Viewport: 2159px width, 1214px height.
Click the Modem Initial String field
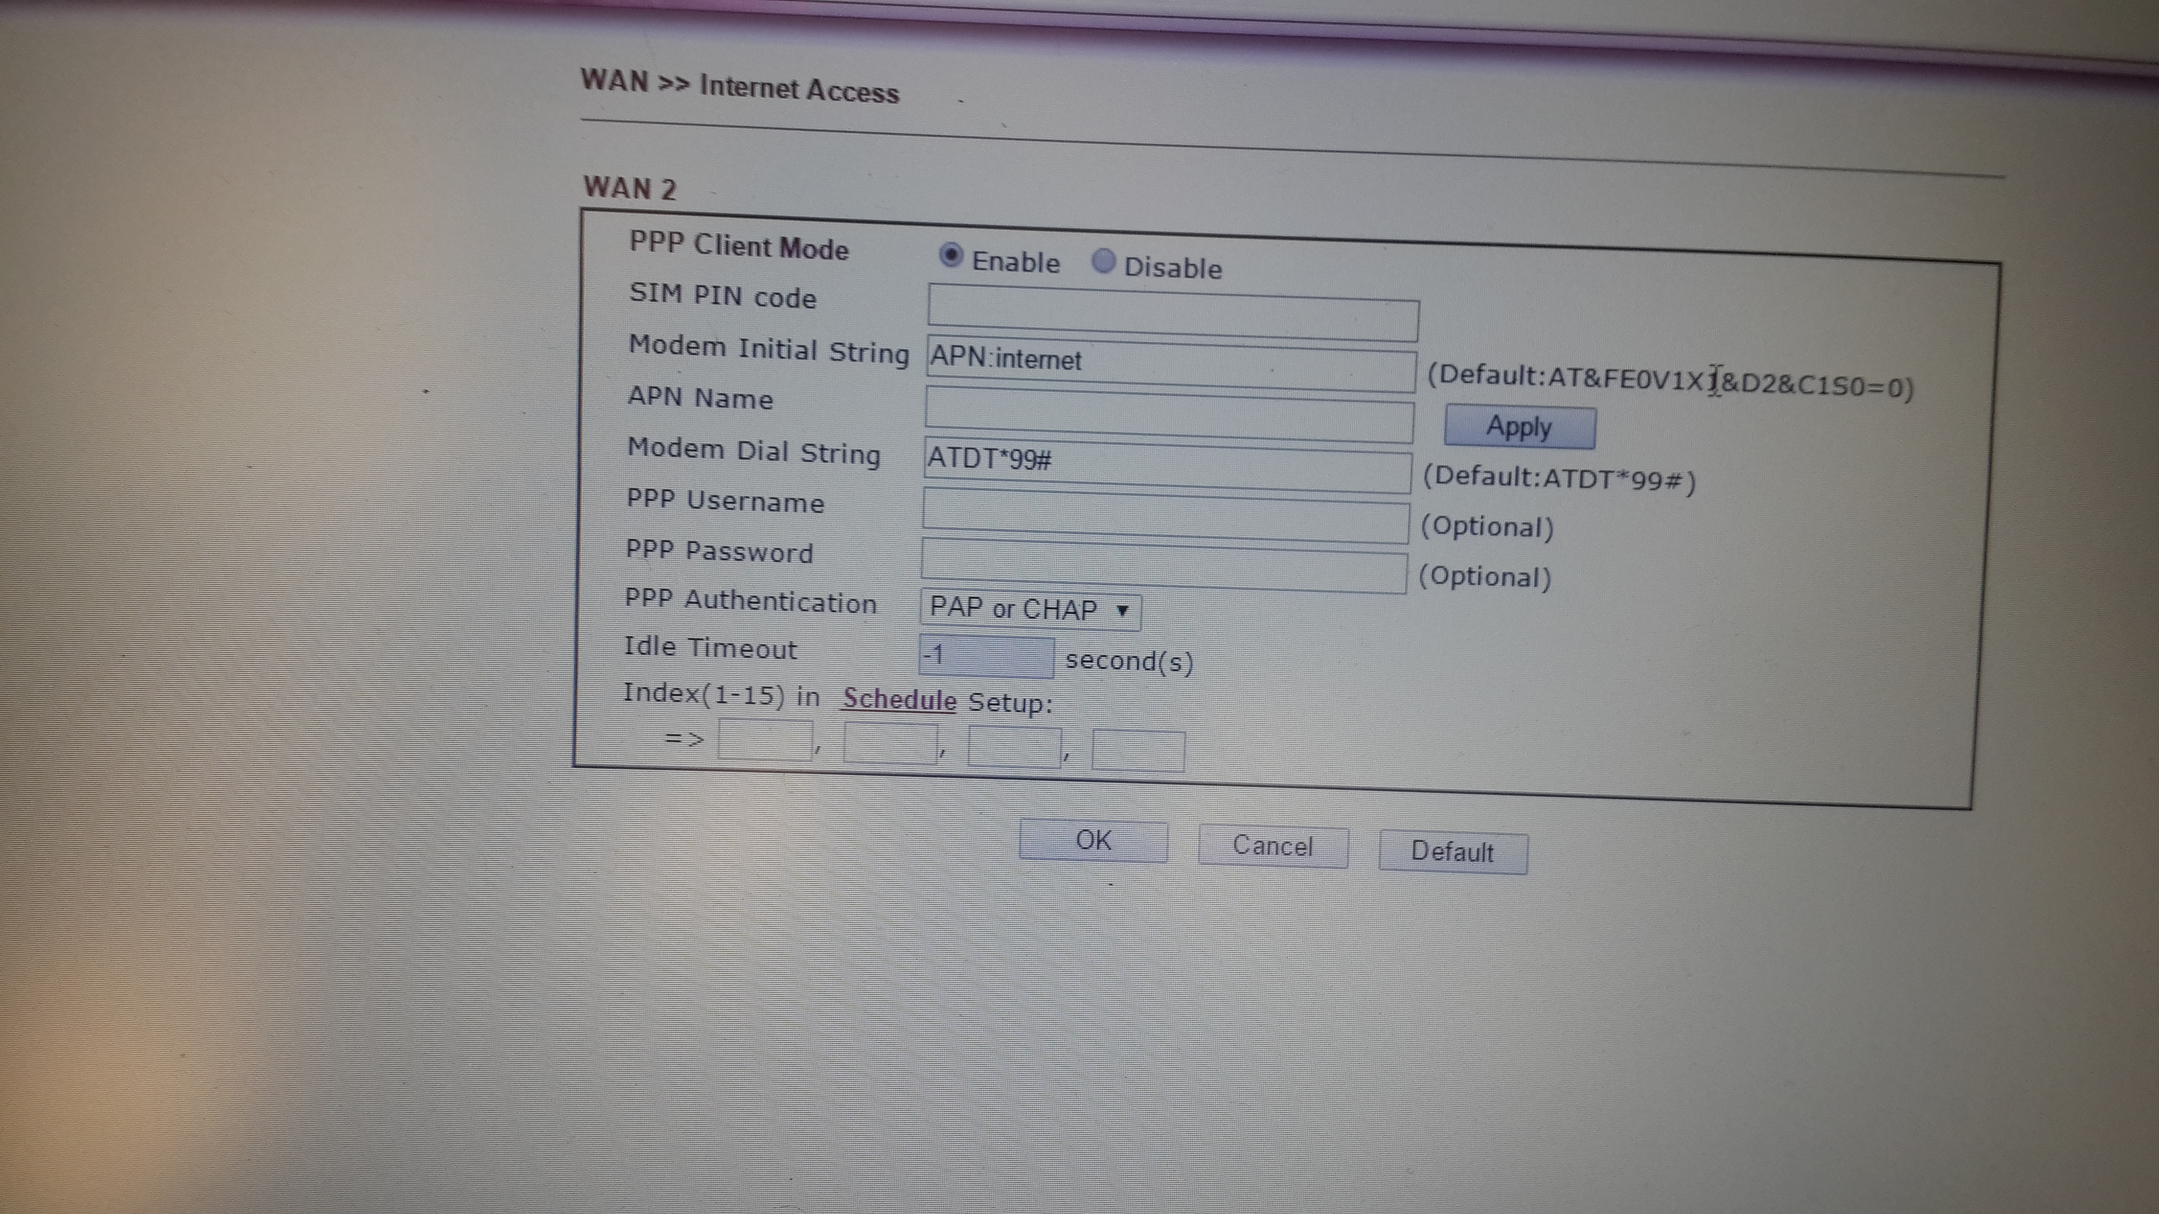tap(1170, 365)
